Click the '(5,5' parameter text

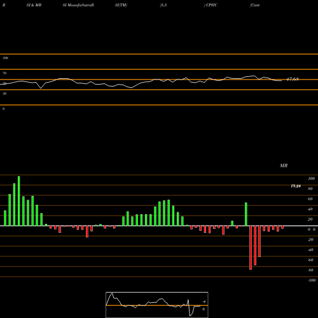pyautogui.click(x=163, y=5)
